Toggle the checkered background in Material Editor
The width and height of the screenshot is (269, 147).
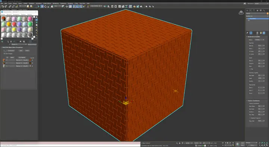coord(37,22)
